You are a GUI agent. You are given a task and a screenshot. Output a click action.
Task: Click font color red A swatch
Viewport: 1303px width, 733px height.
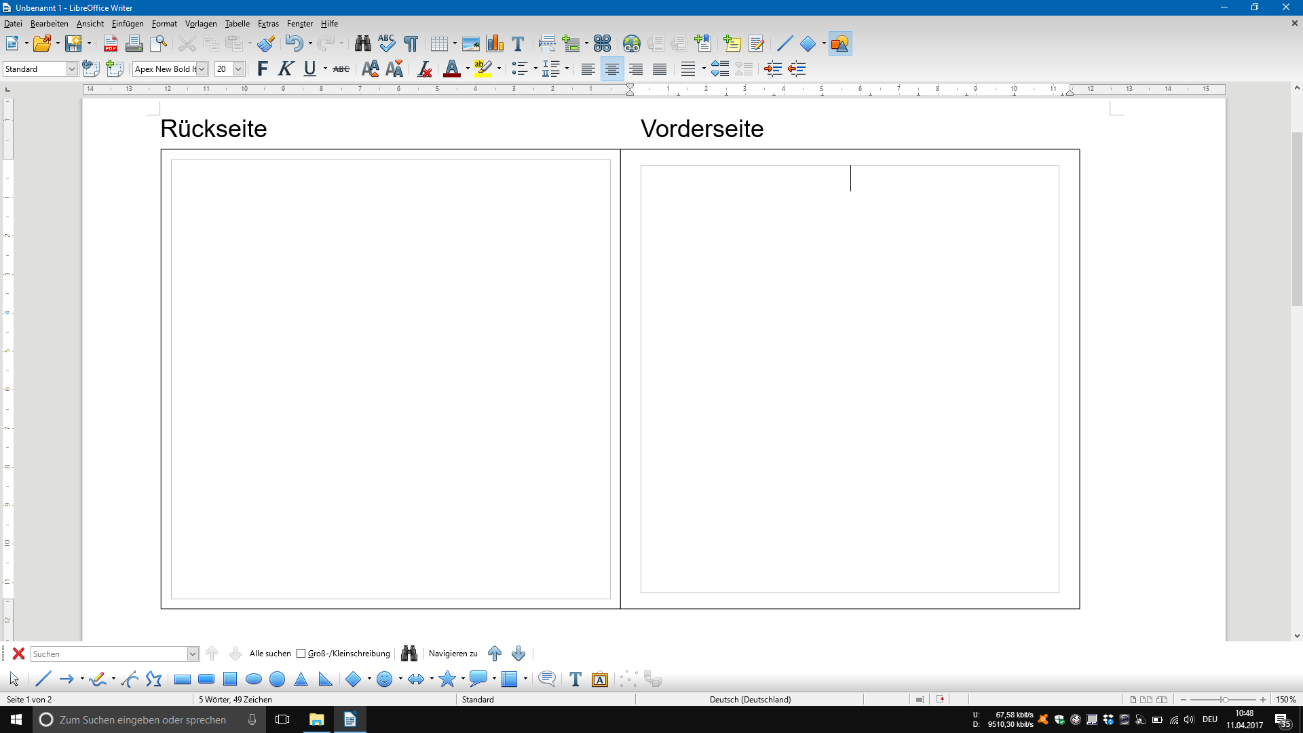[452, 69]
